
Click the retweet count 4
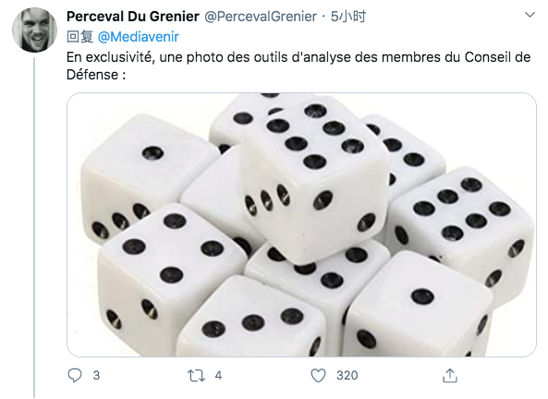click(x=218, y=376)
